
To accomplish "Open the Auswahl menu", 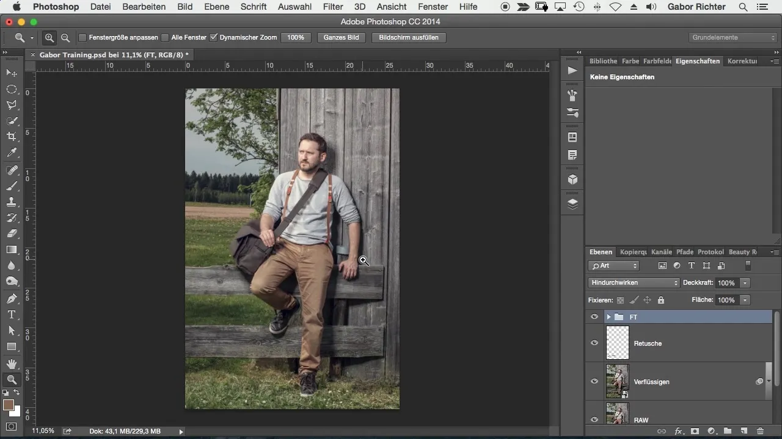I will click(294, 7).
